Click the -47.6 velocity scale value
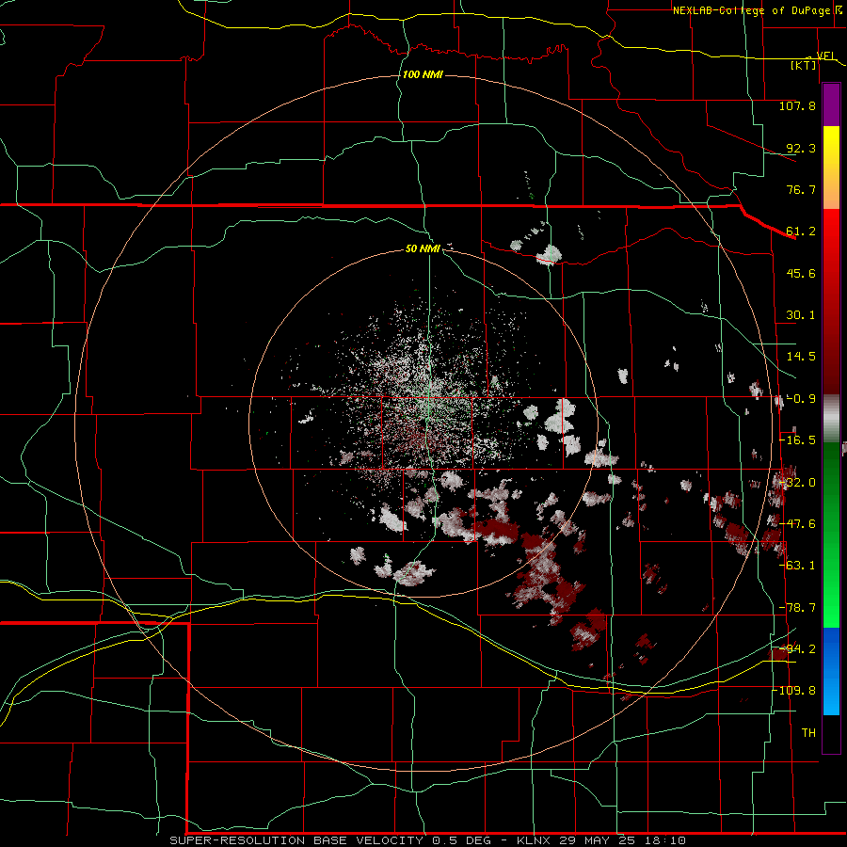 coord(797,524)
